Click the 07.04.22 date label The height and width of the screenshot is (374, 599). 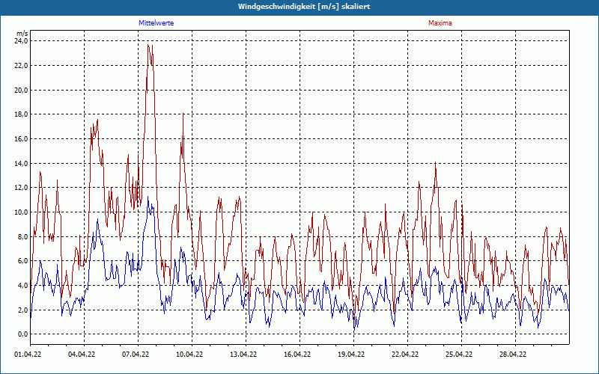point(136,355)
